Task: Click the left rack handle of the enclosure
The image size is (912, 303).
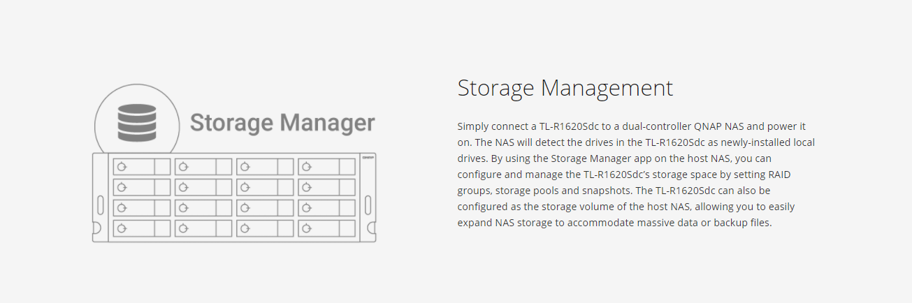Action: point(101,207)
